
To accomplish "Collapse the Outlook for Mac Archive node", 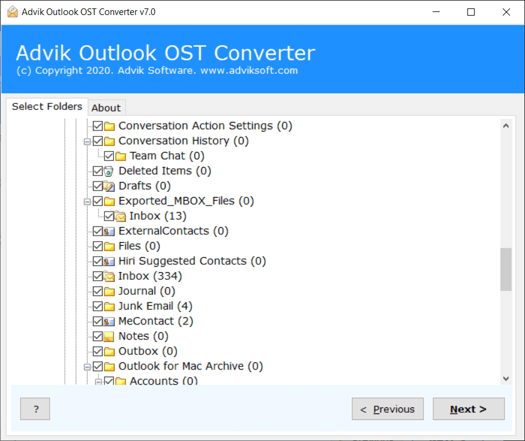I will pyautogui.click(x=87, y=367).
